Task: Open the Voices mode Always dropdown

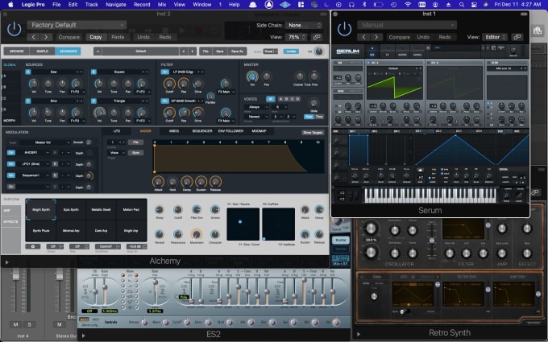Action: point(256,107)
